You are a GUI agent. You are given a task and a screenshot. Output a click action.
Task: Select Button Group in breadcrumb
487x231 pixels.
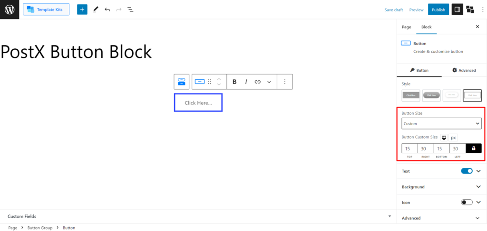40,228
